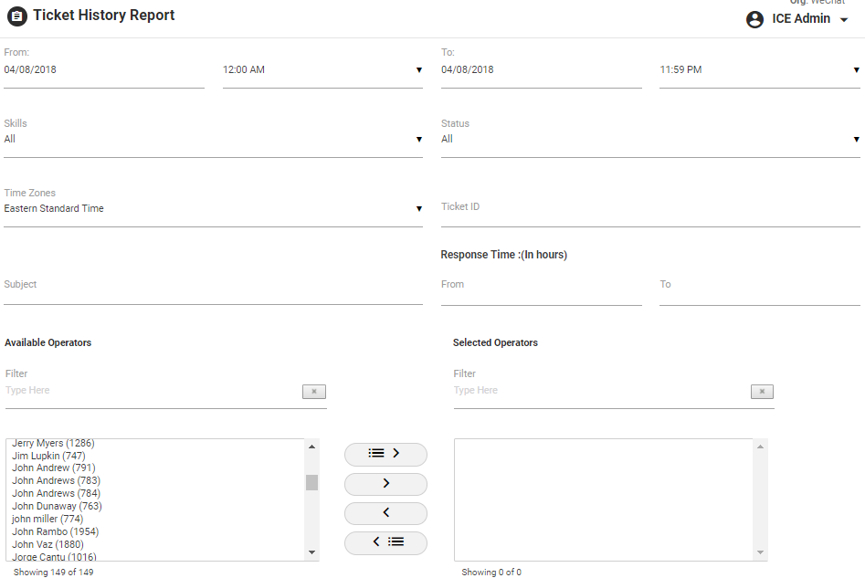Click the Ticket ID input field
Screen dimensions: 865x578
click(649, 208)
